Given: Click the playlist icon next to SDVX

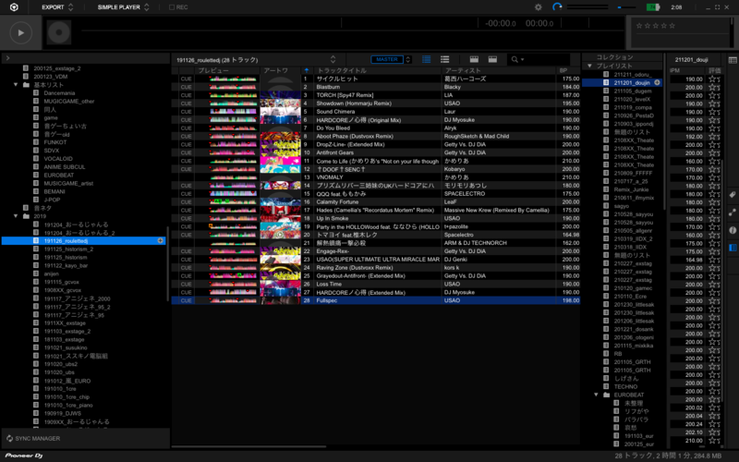Looking at the screenshot, I should 36,151.
